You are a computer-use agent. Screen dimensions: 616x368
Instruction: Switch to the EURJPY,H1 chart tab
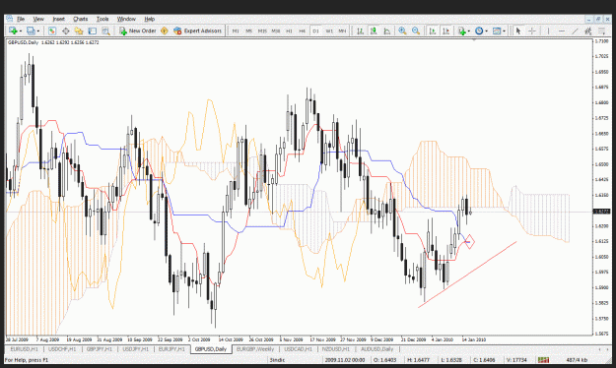[171, 349]
